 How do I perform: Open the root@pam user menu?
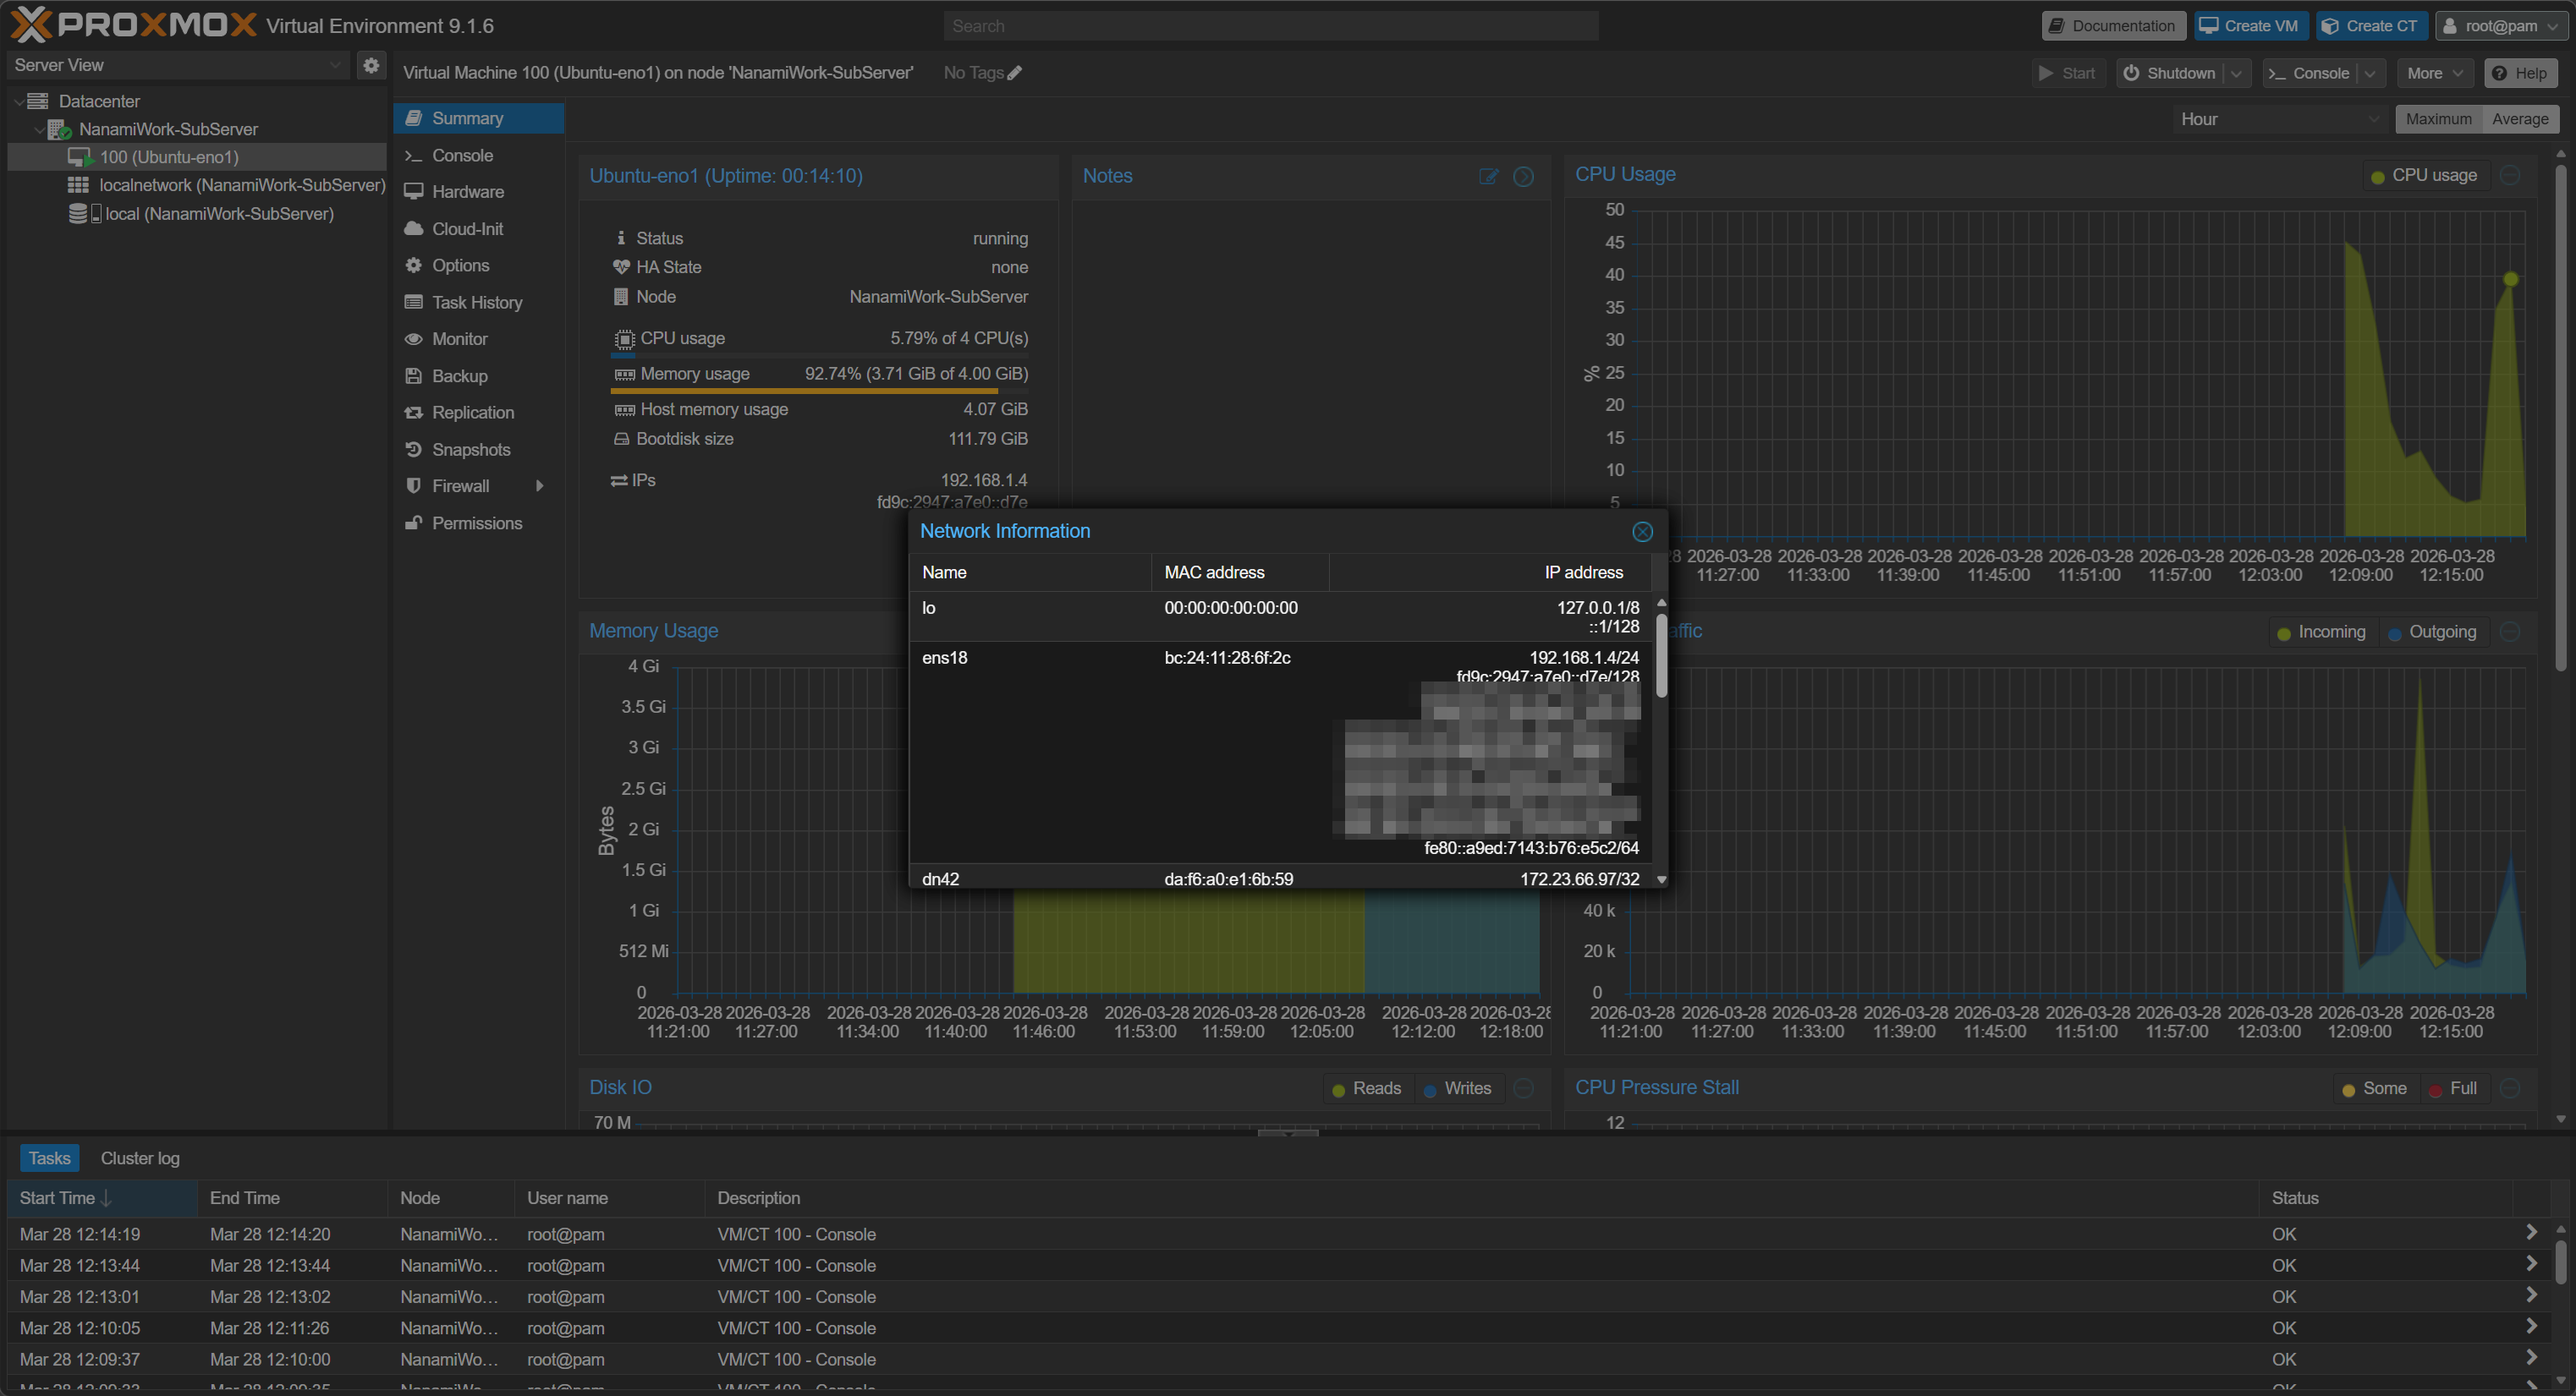pyautogui.click(x=2500, y=26)
